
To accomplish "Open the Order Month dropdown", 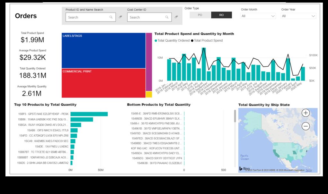I will coord(258,16).
